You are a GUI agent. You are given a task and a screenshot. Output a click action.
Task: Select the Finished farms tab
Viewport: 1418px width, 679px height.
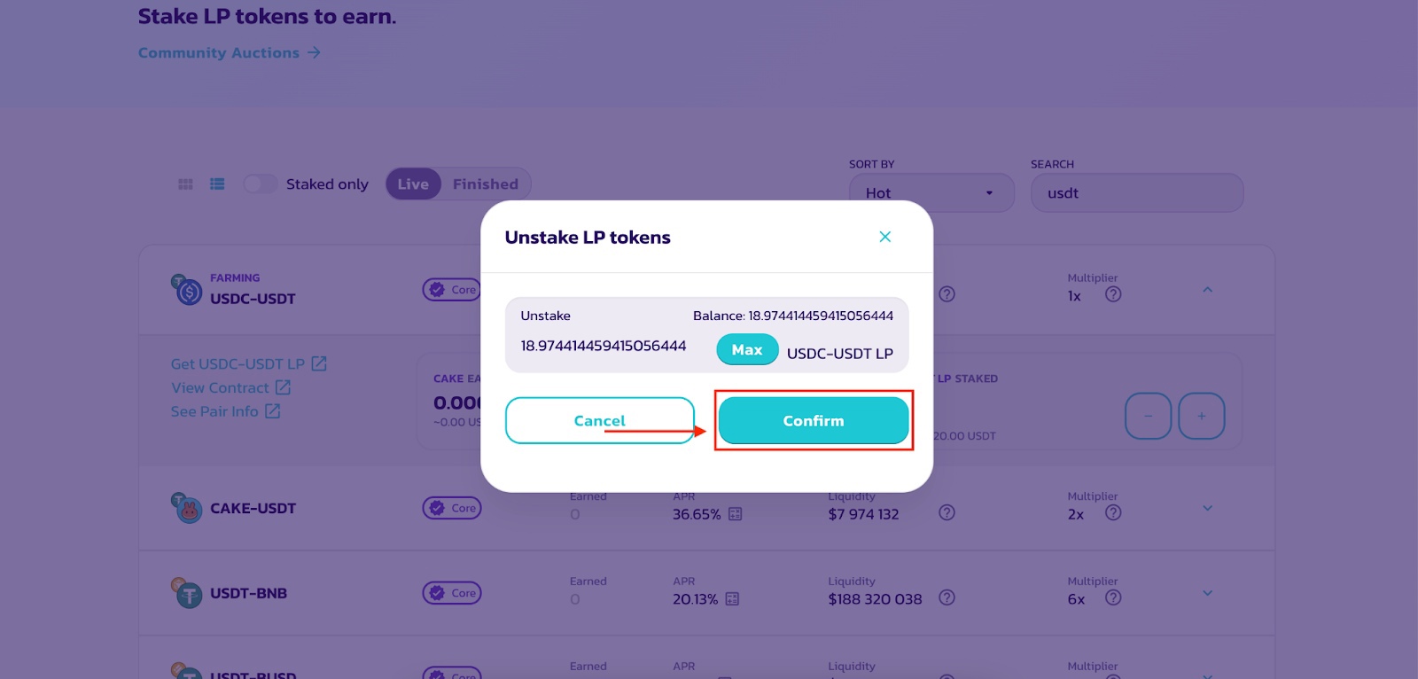[x=486, y=183]
